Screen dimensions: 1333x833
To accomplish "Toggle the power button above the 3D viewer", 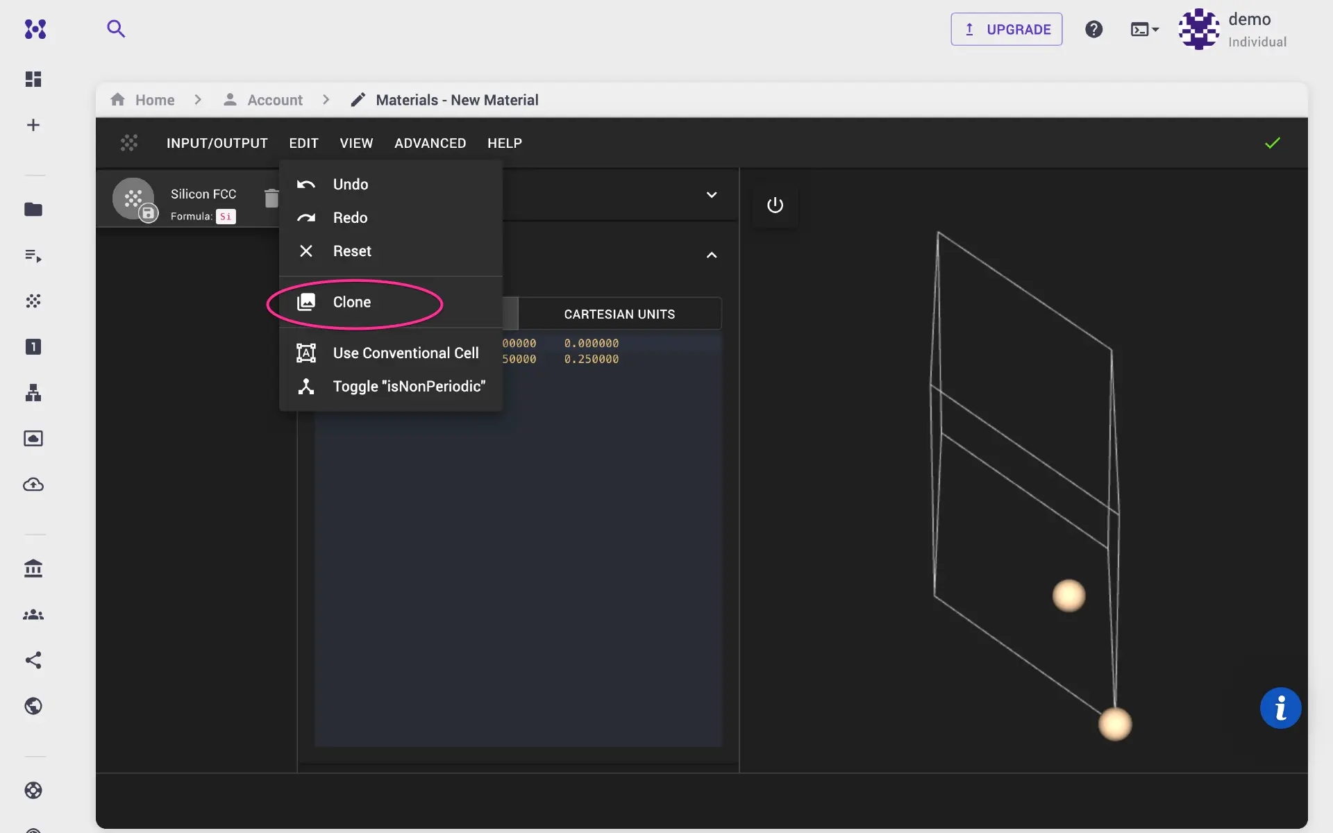I will click(775, 205).
